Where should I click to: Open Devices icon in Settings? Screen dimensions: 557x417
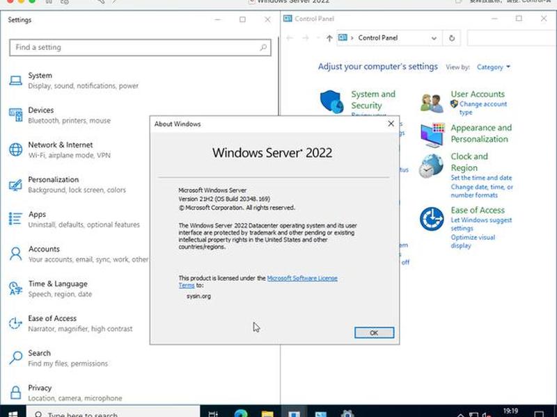15,115
